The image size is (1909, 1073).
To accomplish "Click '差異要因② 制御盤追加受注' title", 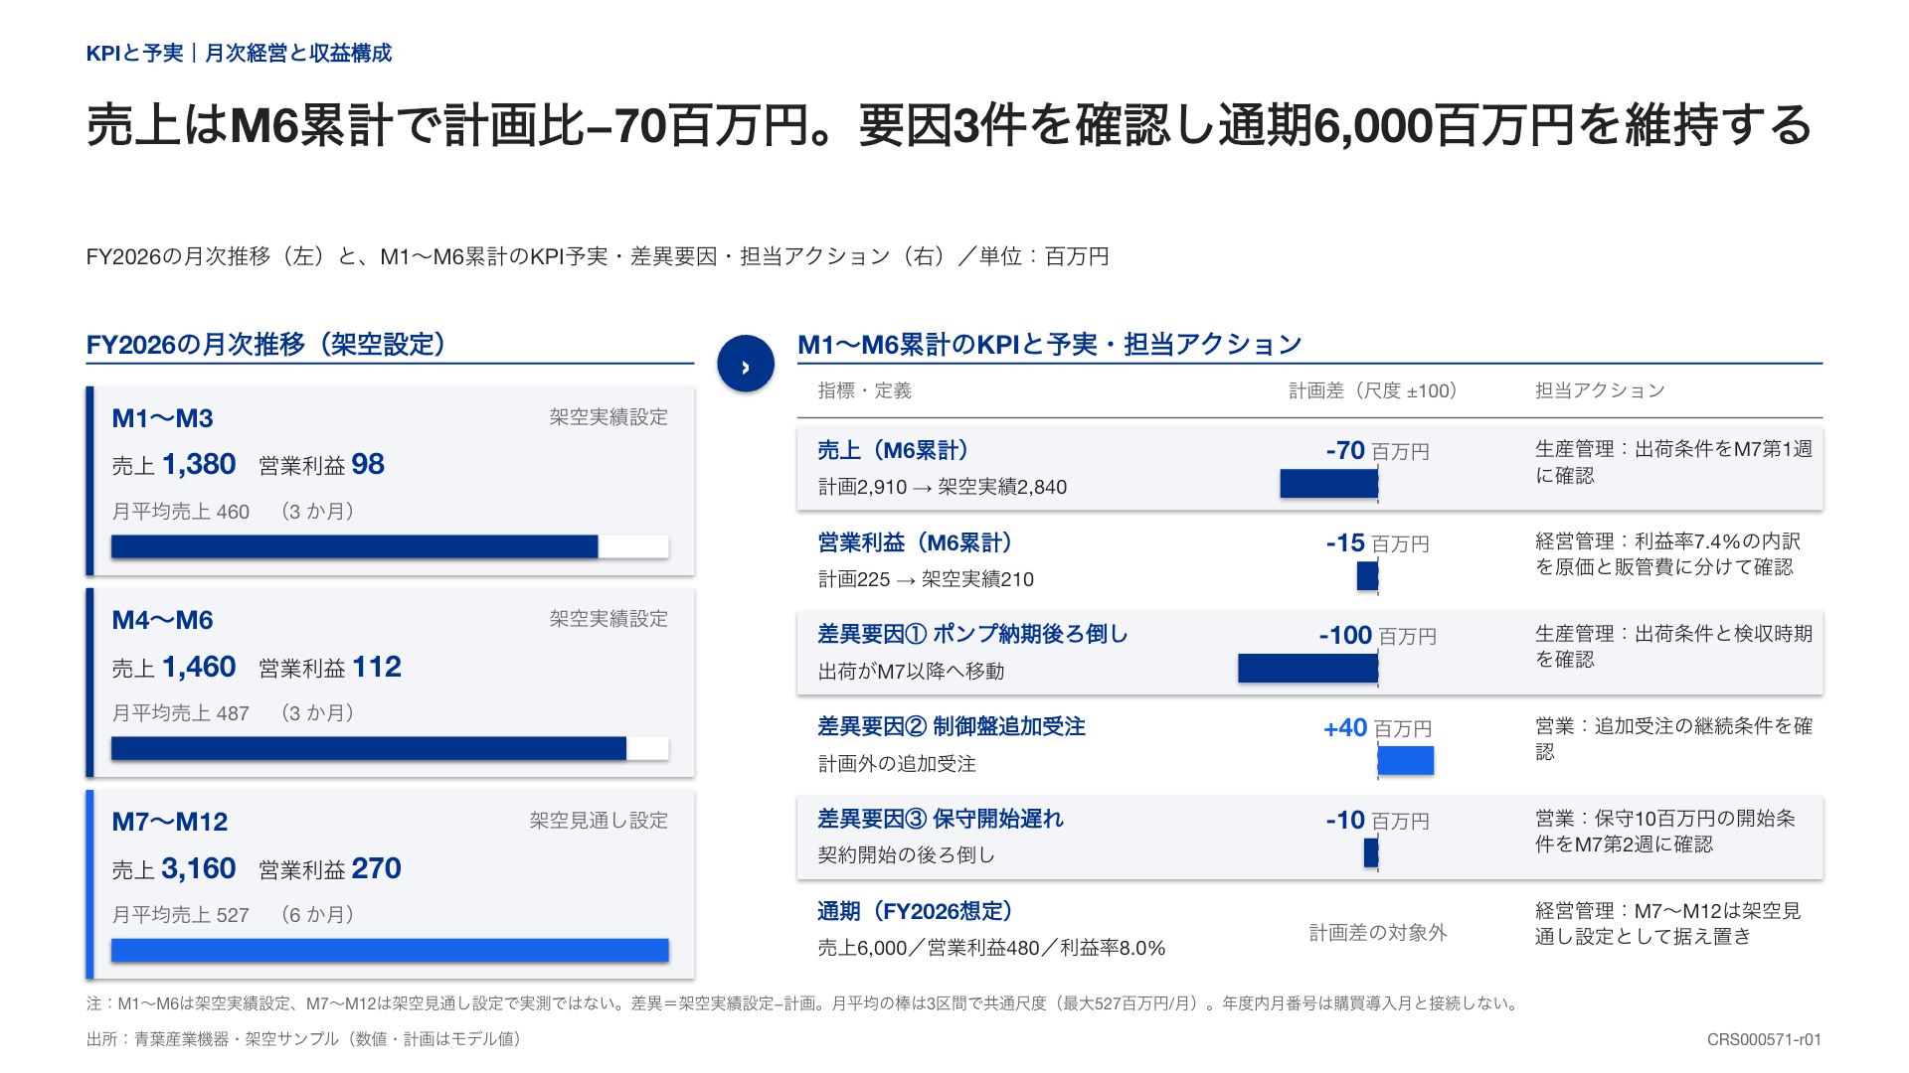I will pyautogui.click(x=952, y=726).
